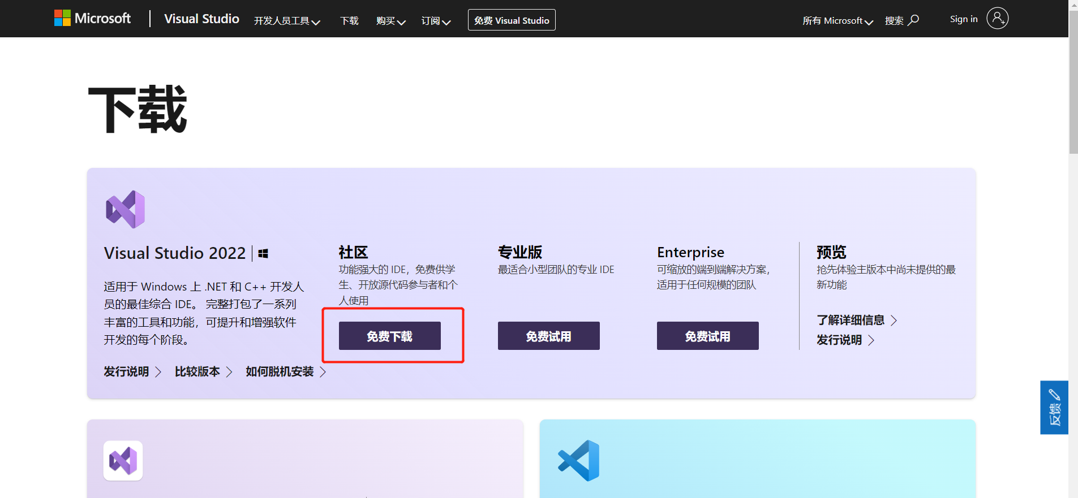Click the Visual Studio for Mac logo
1078x498 pixels.
click(x=123, y=461)
